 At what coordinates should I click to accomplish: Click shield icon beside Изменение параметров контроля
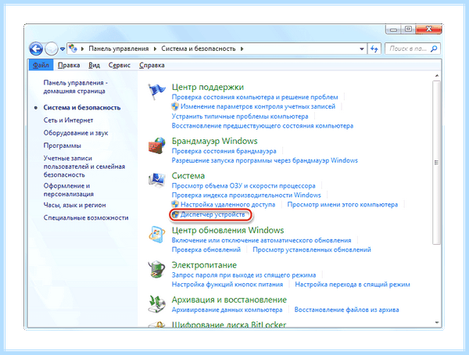(175, 106)
